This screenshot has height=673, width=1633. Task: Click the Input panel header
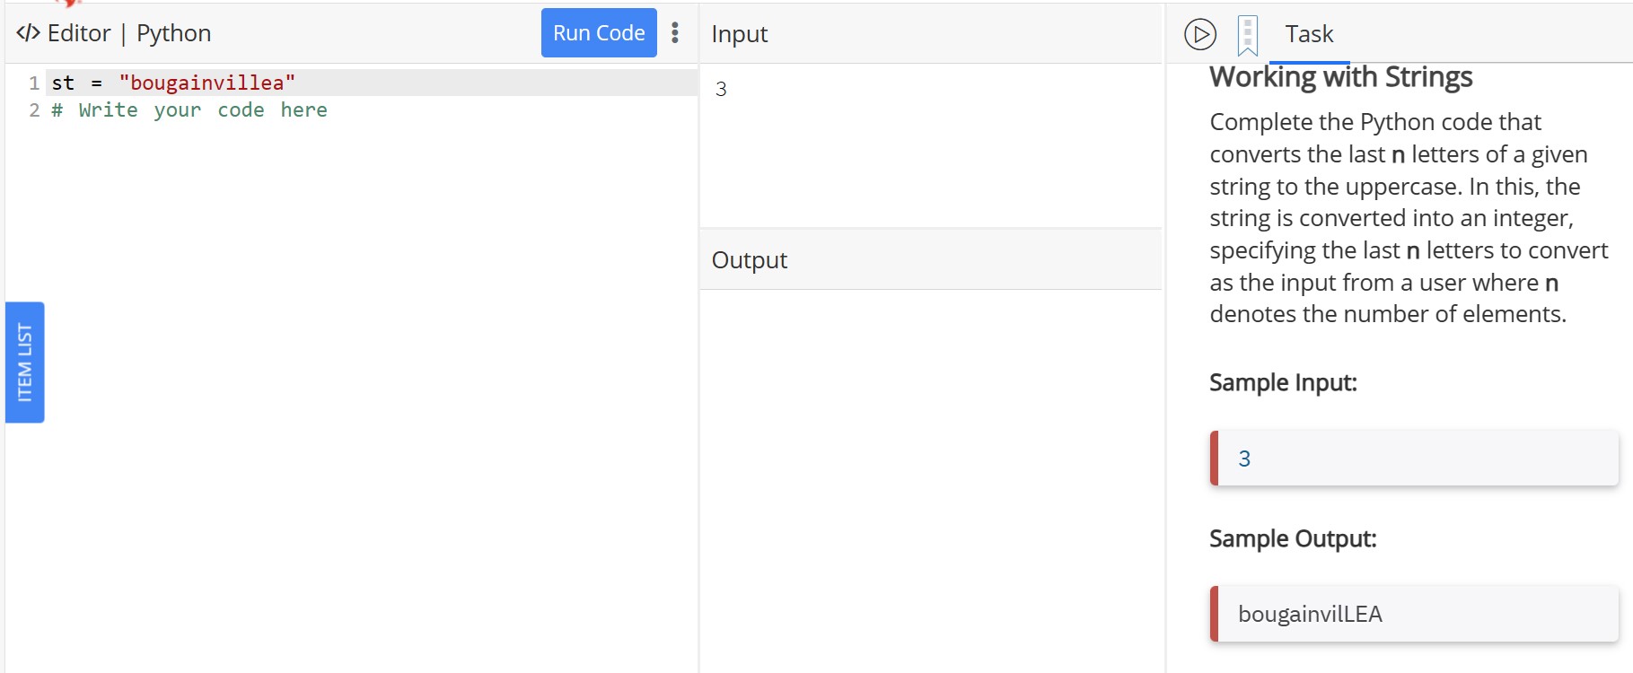[739, 33]
